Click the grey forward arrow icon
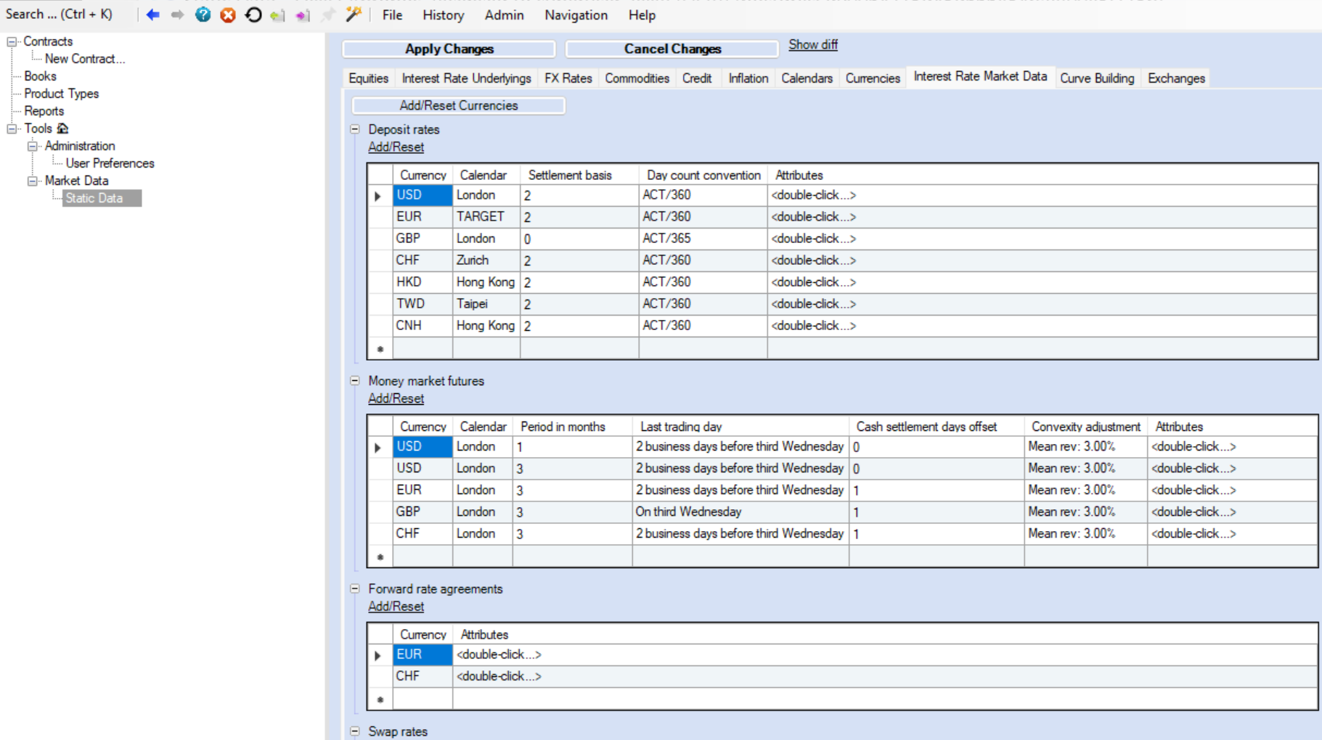 pyautogui.click(x=177, y=15)
